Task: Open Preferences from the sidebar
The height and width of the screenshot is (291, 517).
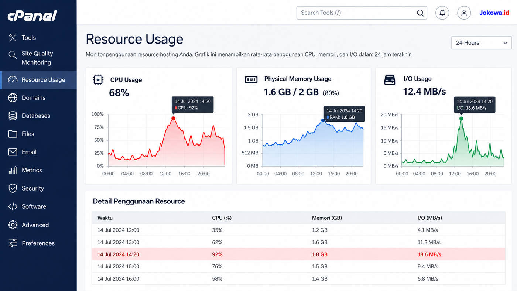Action: [38, 243]
